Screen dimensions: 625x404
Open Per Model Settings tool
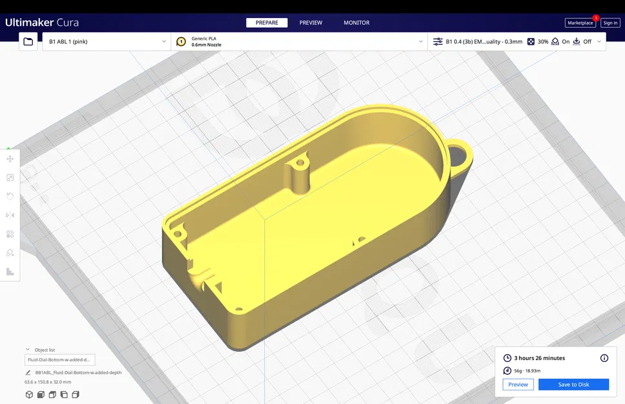10,234
